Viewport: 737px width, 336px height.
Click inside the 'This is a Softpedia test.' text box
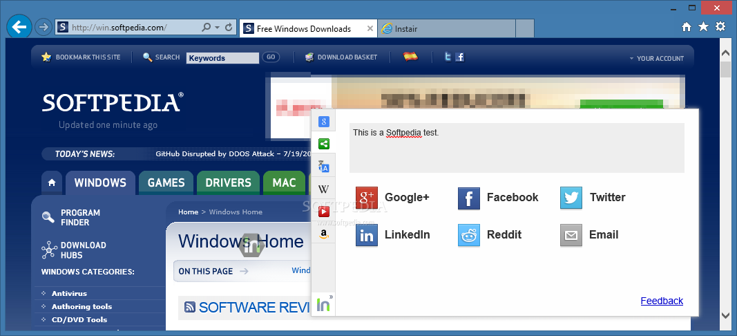click(x=517, y=148)
